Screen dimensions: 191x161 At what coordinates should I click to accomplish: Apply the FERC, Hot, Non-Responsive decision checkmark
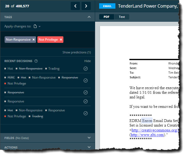tap(86, 80)
